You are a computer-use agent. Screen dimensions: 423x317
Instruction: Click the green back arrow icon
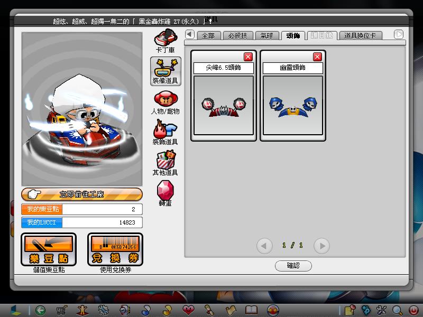click(x=41, y=310)
